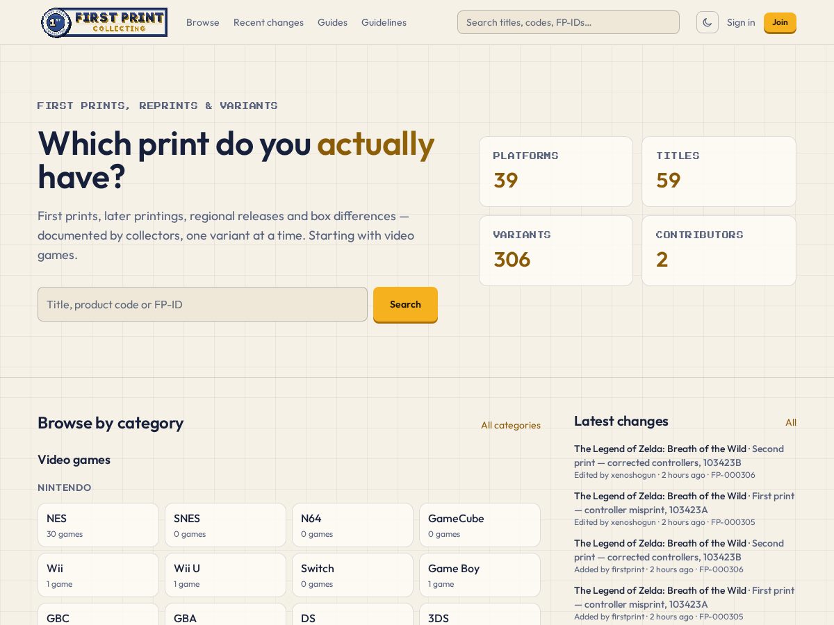
Task: Open the N64 platform card
Action: click(352, 525)
